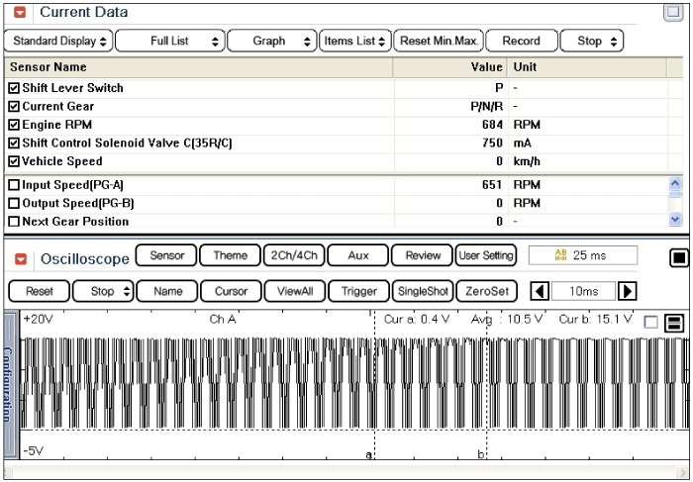The image size is (693, 482).
Task: Click the Reset Min.Max. button
Action: click(x=439, y=42)
